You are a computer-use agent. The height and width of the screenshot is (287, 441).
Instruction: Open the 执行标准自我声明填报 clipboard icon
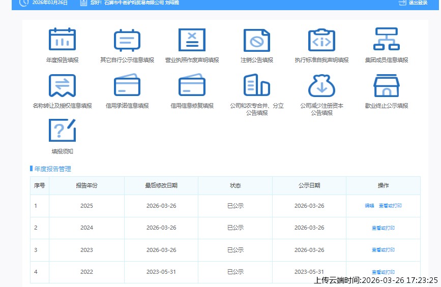tap(321, 40)
